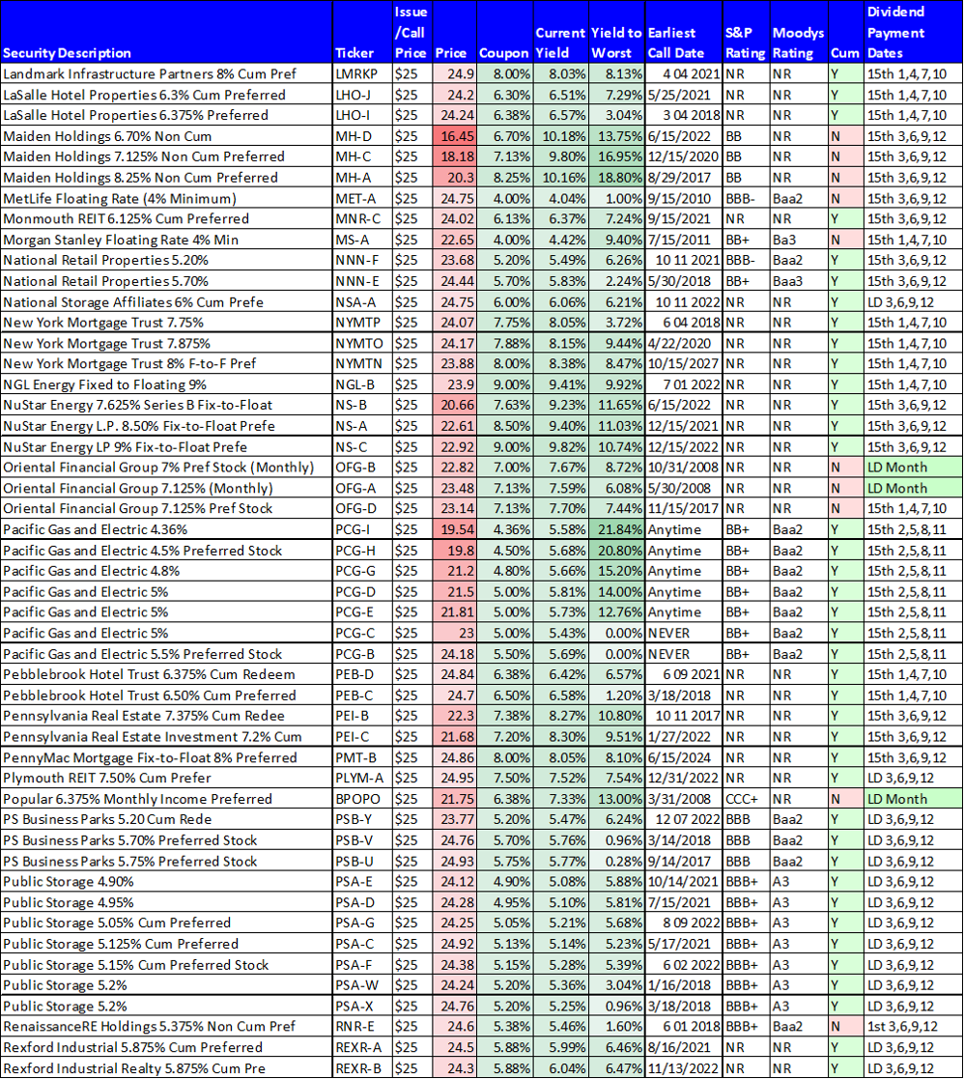Select Moodys rating 'Ba3' for MS-A
Image resolution: width=964 pixels, height=1079 pixels.
[x=799, y=241]
